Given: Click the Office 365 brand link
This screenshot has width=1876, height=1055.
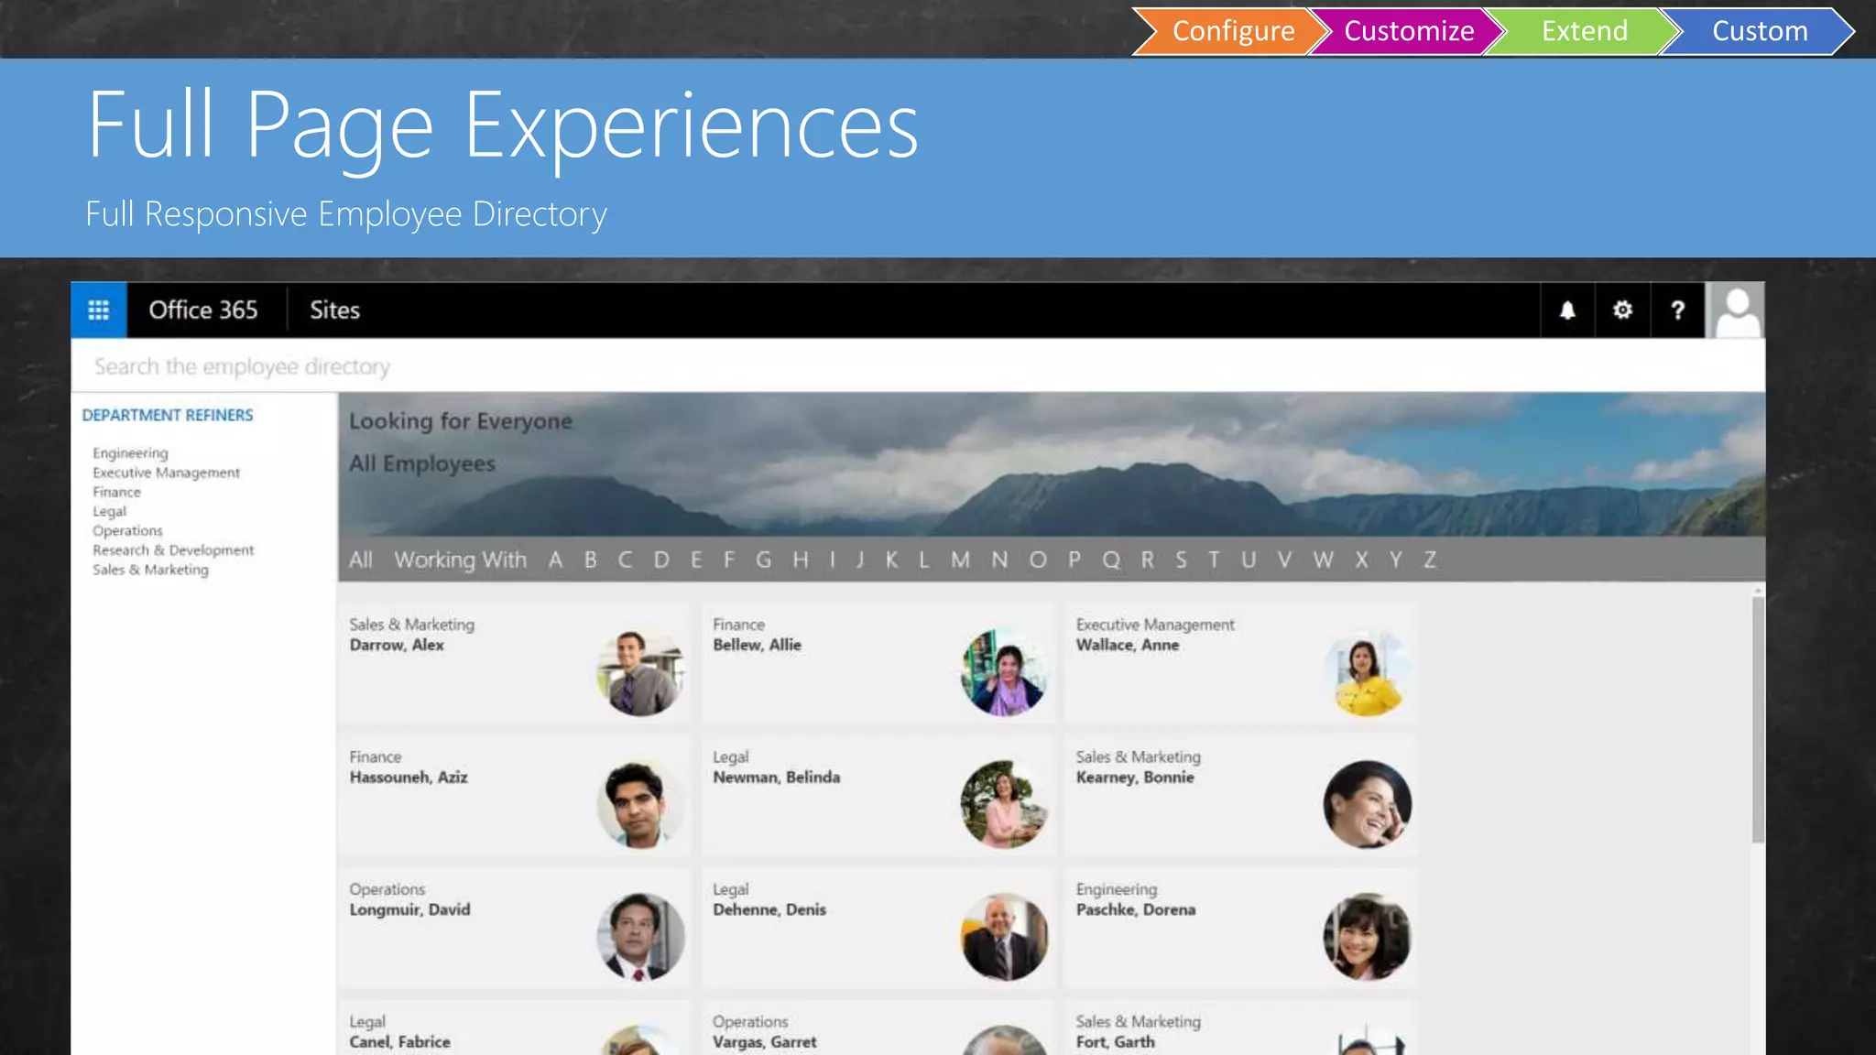Looking at the screenshot, I should tap(203, 310).
